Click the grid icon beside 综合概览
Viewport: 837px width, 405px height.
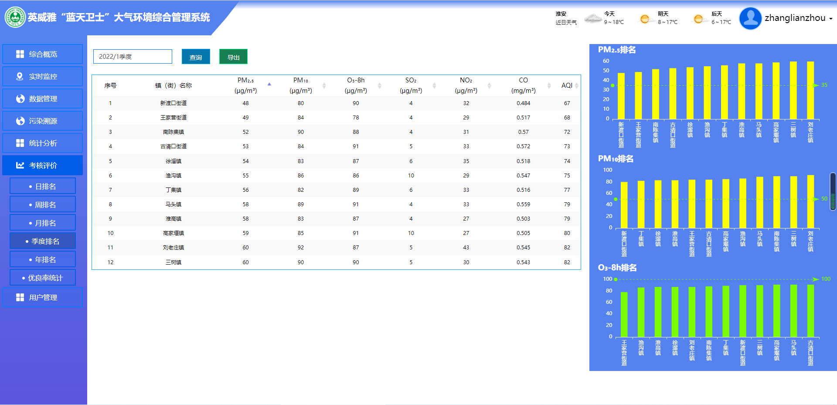[x=20, y=54]
